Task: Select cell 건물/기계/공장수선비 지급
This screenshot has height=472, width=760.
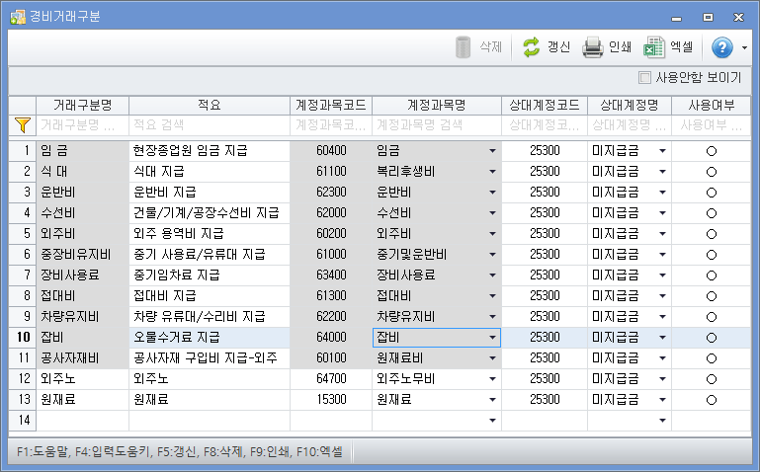Action: (x=210, y=213)
